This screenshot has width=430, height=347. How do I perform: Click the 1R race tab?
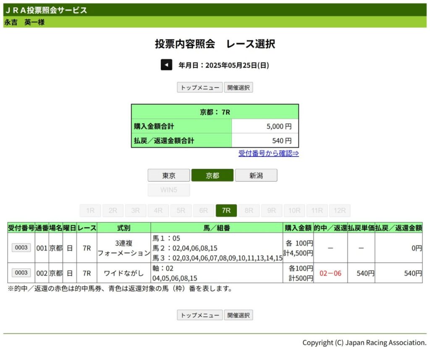[x=90, y=211]
